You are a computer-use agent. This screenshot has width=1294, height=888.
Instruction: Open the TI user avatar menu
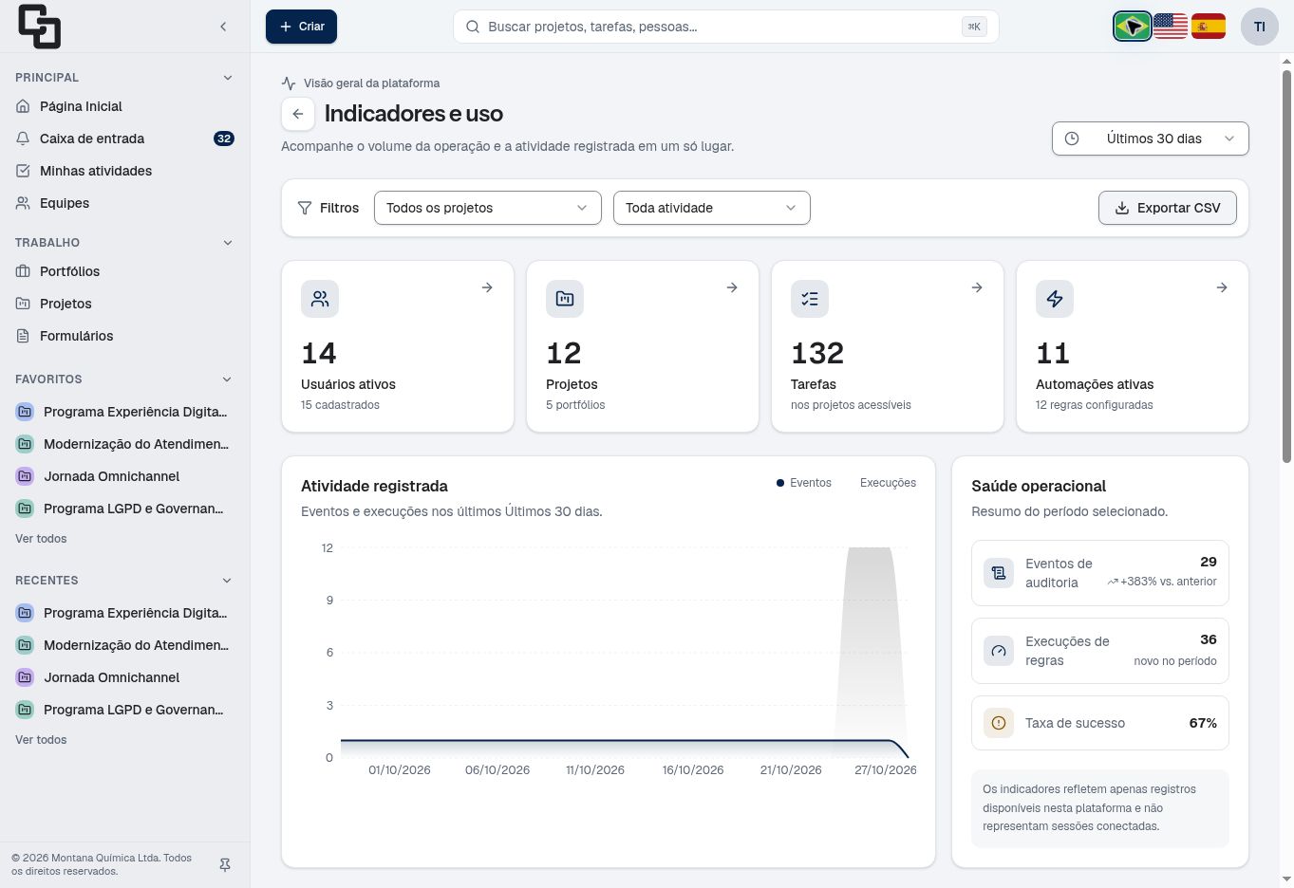point(1260,27)
